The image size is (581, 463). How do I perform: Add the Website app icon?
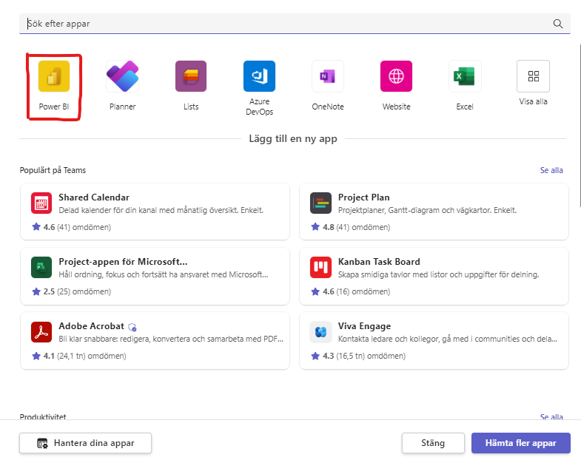[396, 76]
